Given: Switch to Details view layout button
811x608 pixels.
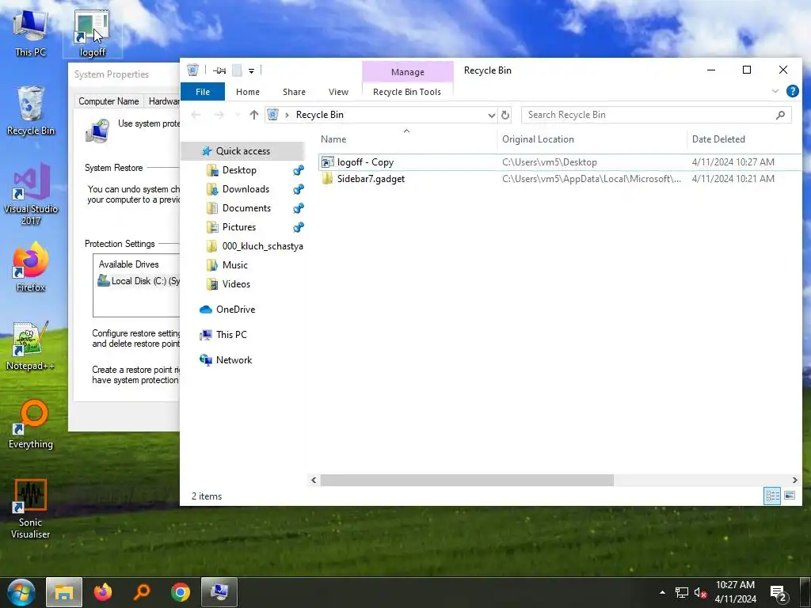Looking at the screenshot, I should pyautogui.click(x=772, y=496).
